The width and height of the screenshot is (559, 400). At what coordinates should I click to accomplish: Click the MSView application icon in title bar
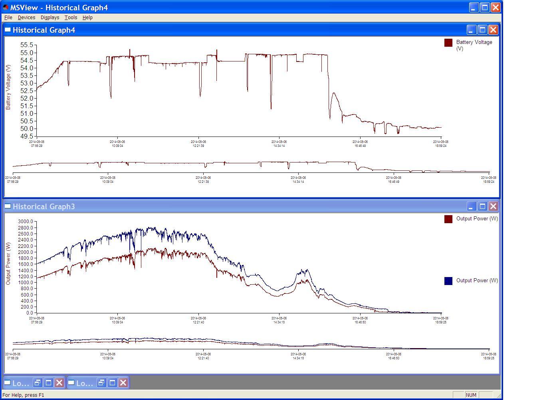(6, 8)
